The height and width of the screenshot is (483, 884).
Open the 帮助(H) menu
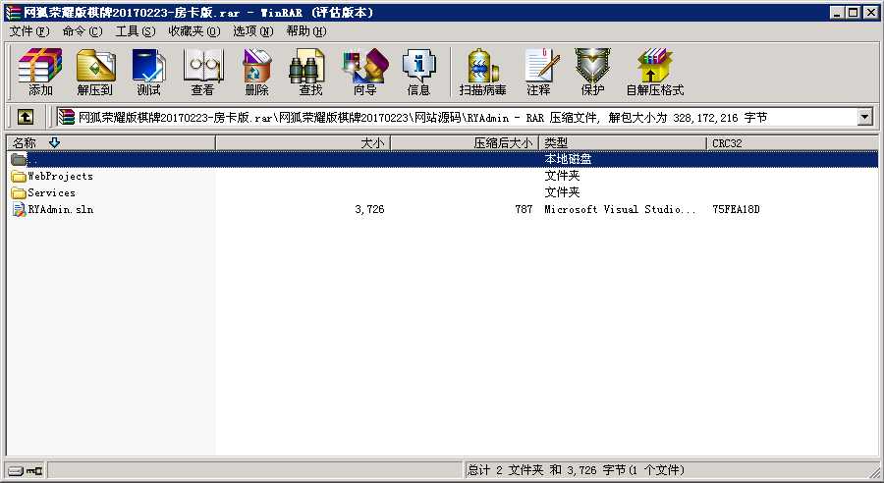pos(306,31)
